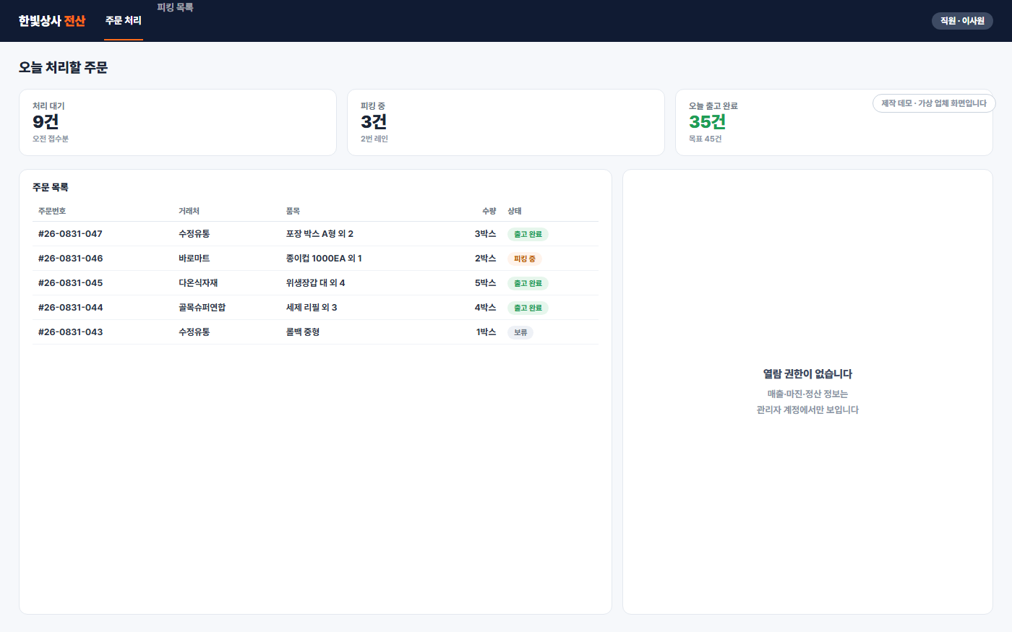
Task: Sort by the 상태 column header
Action: click(515, 211)
